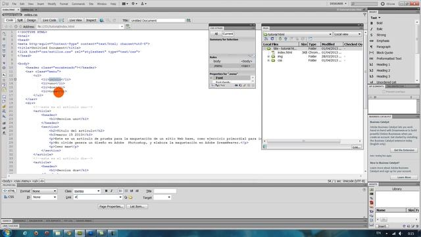Click the Expand Files panel icon
Viewport: 421px width, 237px height.
point(310,39)
